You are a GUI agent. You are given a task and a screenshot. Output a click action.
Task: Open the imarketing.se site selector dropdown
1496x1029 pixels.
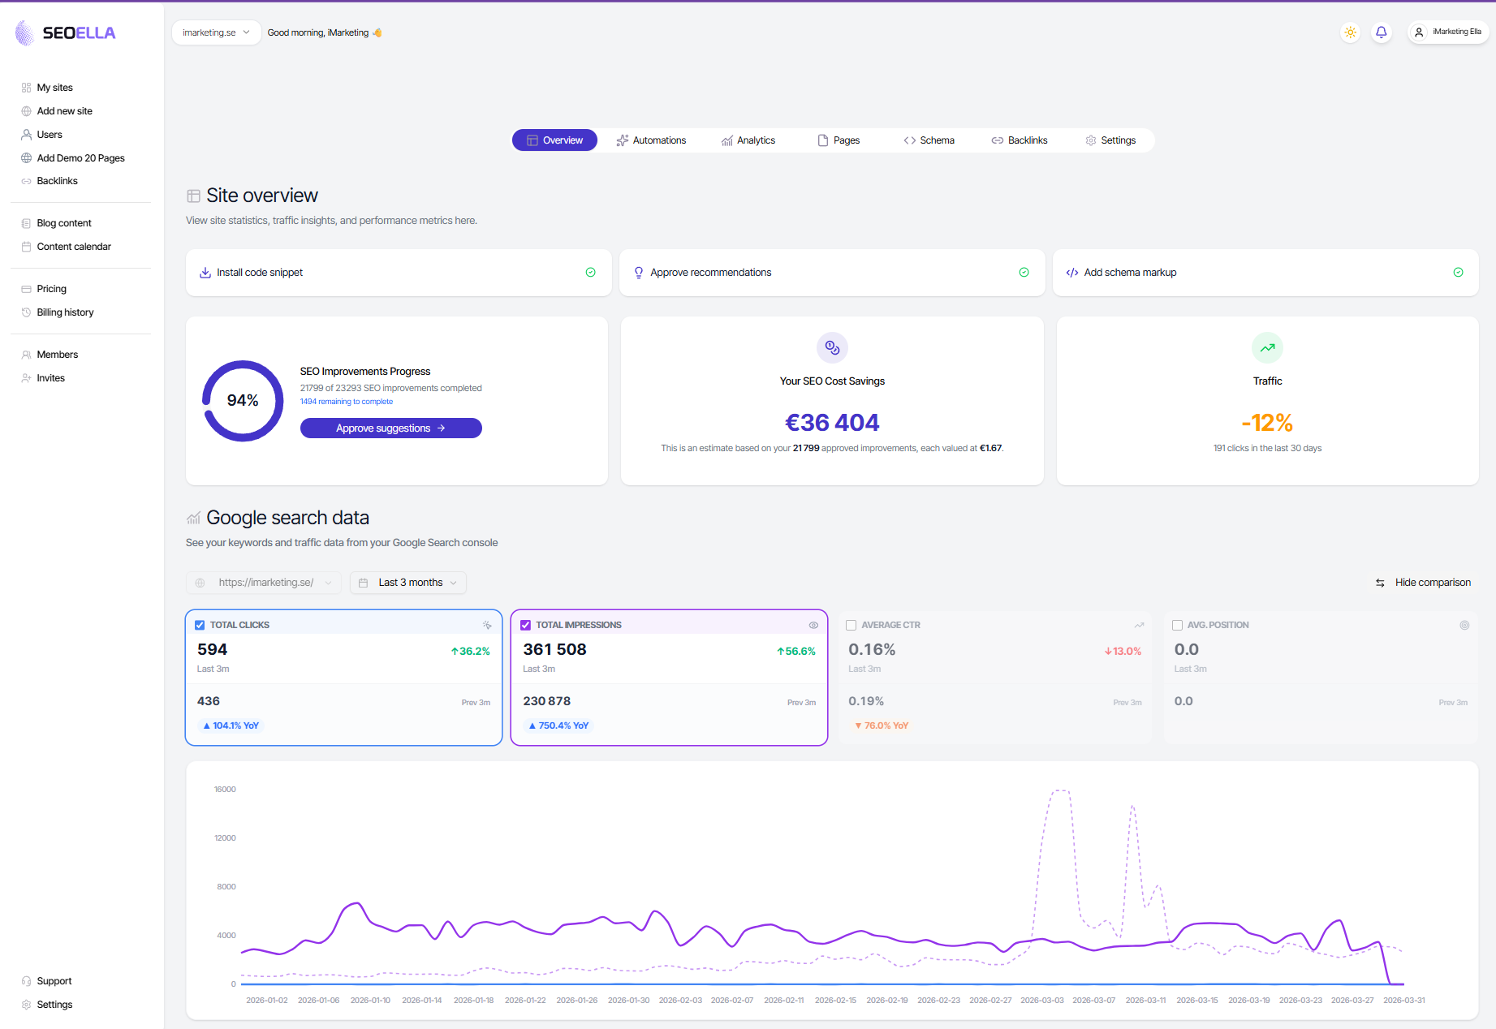point(216,32)
